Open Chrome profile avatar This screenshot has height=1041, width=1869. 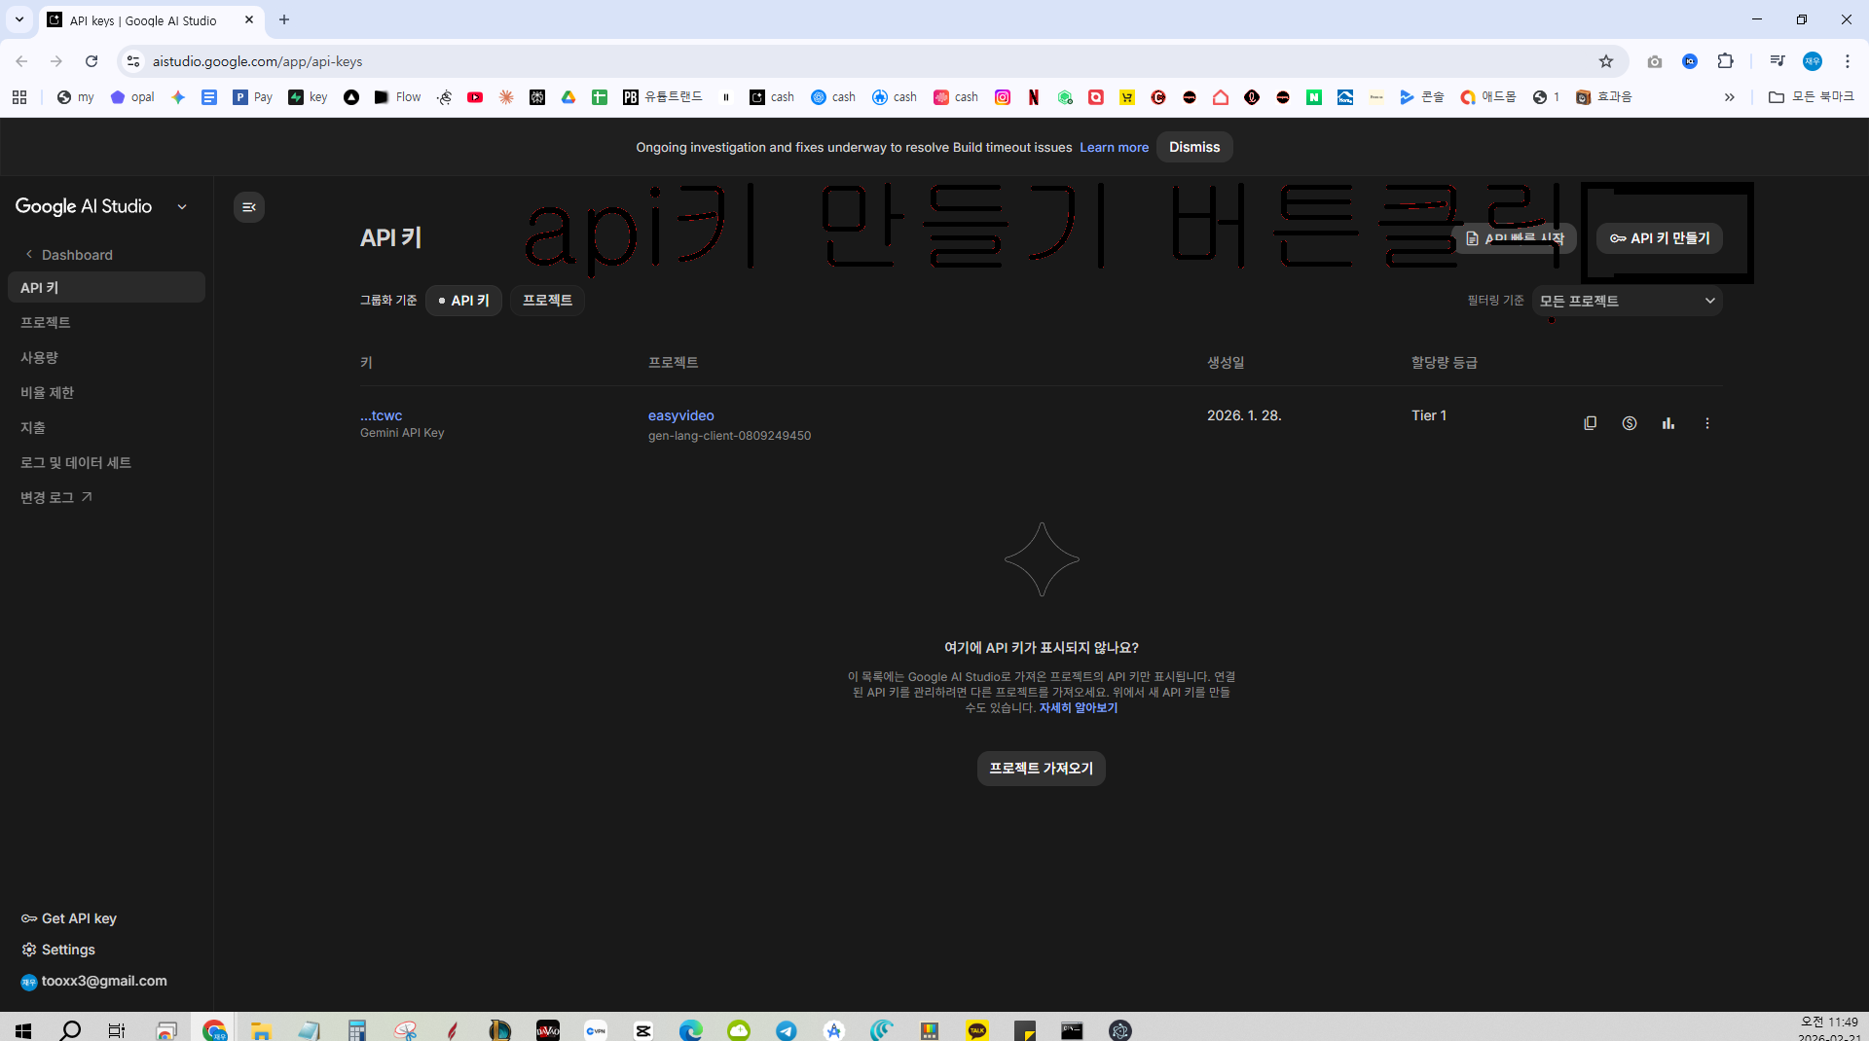click(x=1812, y=61)
